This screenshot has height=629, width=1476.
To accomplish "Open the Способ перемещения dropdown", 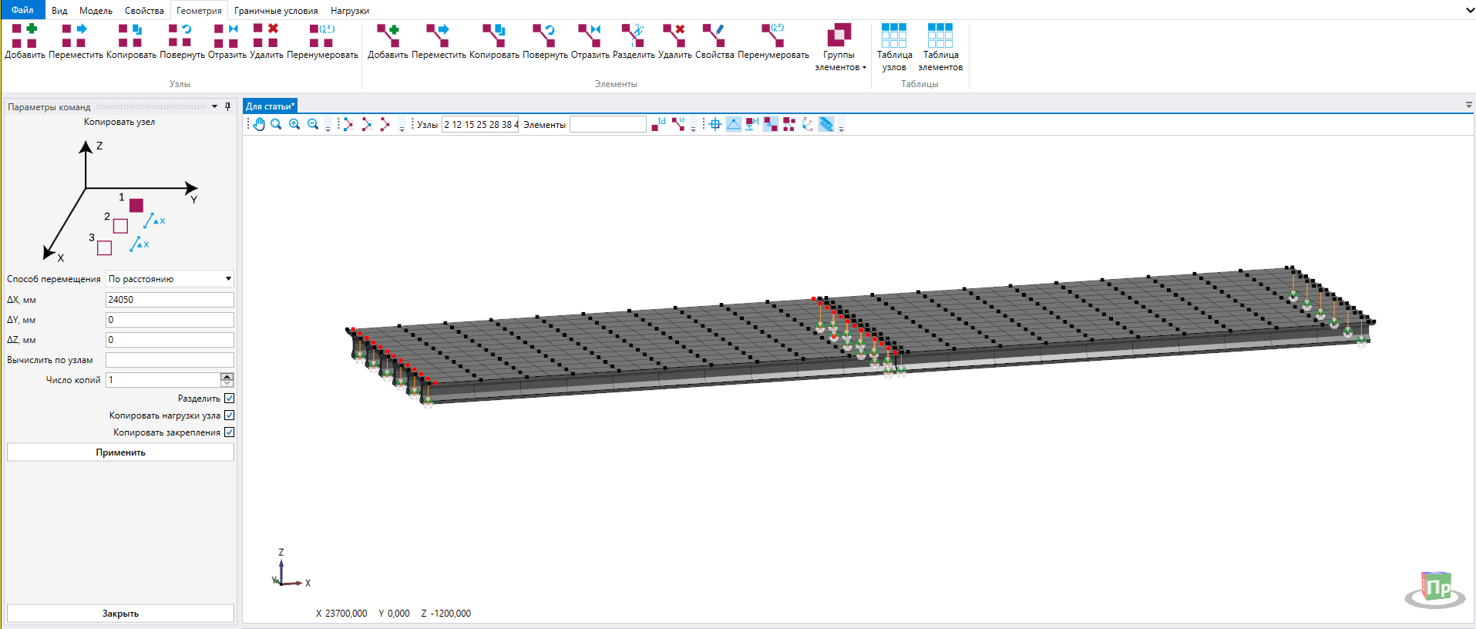I will [x=170, y=279].
